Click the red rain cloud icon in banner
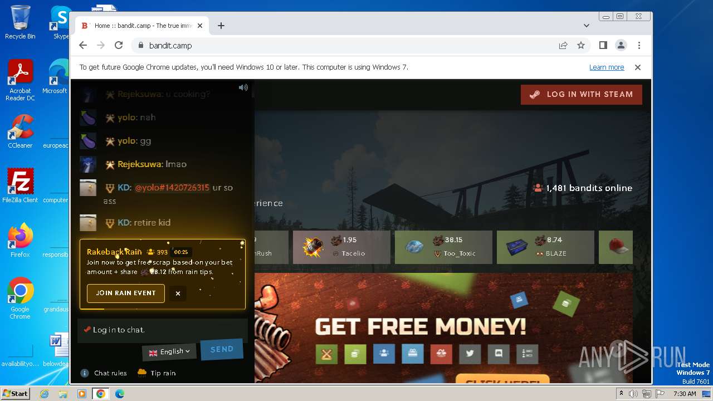The height and width of the screenshot is (401, 713). 441,354
